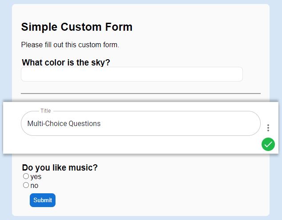Focus the sky color answer field
This screenshot has height=220, width=282.
(x=132, y=74)
